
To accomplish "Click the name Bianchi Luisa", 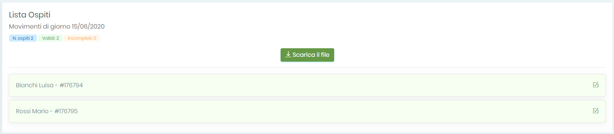I will [x=35, y=85].
